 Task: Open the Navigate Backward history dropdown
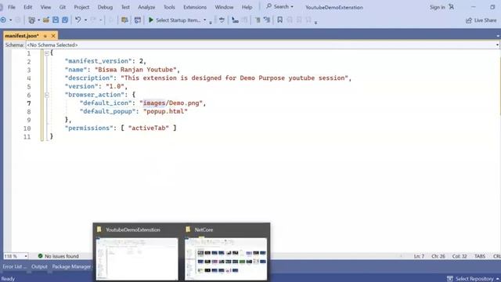point(10,20)
